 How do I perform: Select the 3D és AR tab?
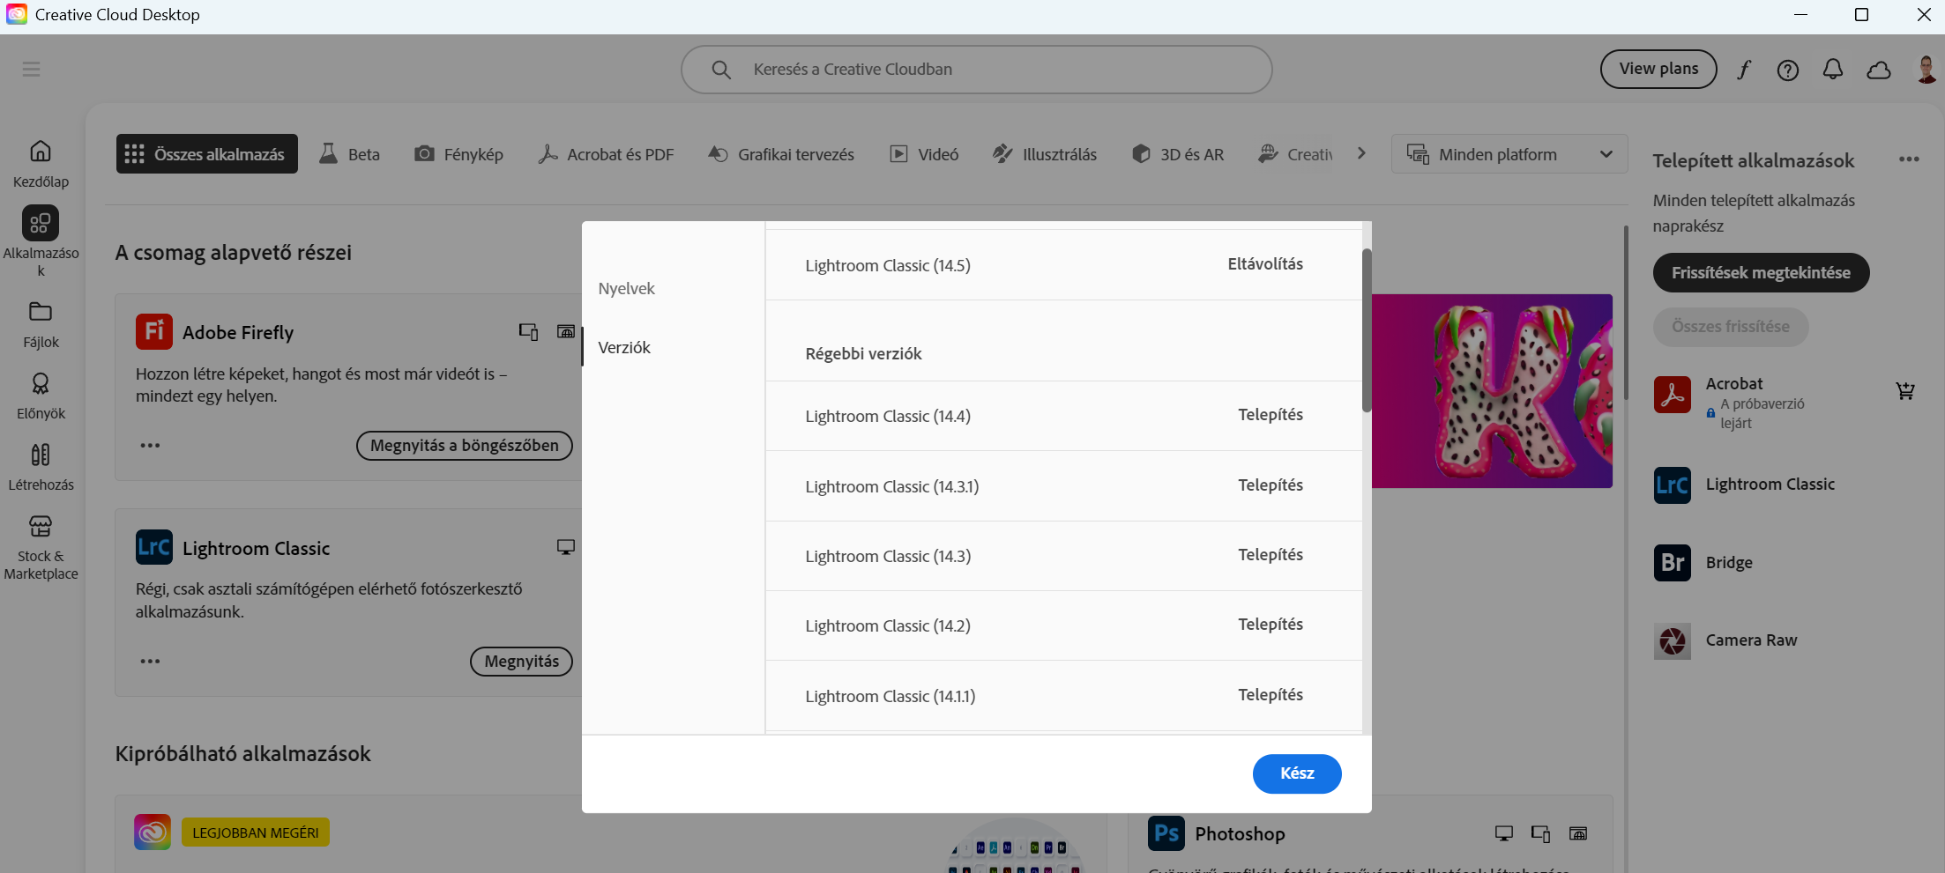(x=1178, y=154)
